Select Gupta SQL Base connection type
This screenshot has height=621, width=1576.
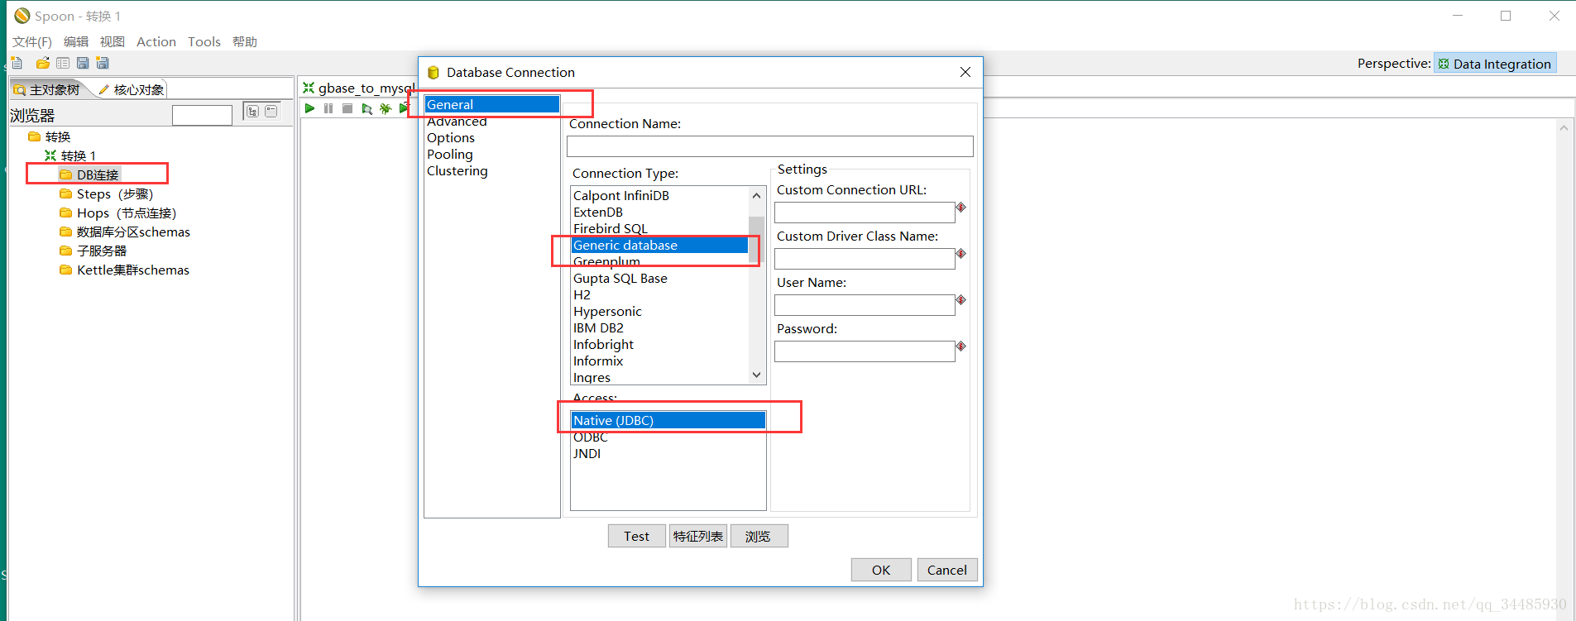click(620, 278)
